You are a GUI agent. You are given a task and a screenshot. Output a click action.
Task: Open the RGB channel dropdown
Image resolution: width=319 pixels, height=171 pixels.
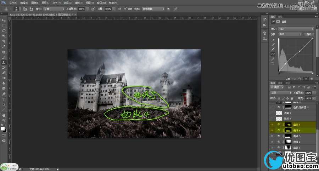point(290,34)
